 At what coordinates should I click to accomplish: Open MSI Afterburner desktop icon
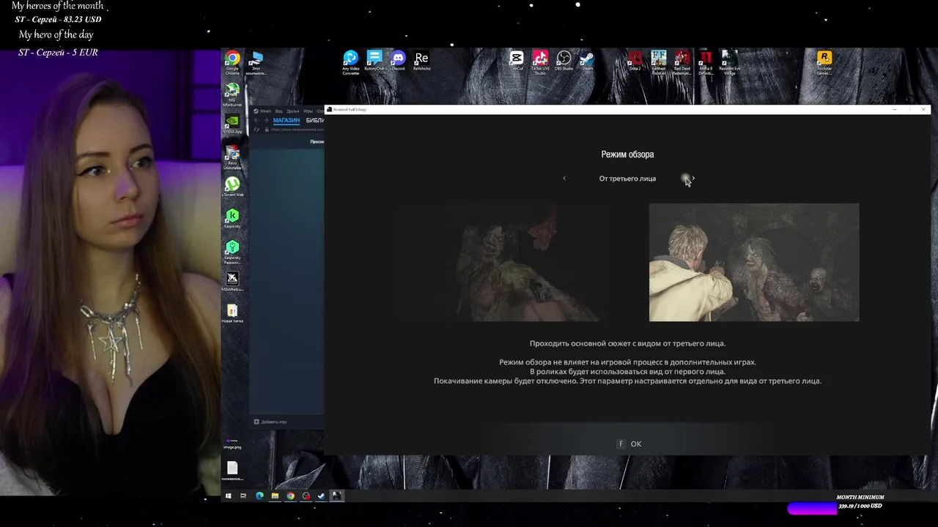coord(232,94)
